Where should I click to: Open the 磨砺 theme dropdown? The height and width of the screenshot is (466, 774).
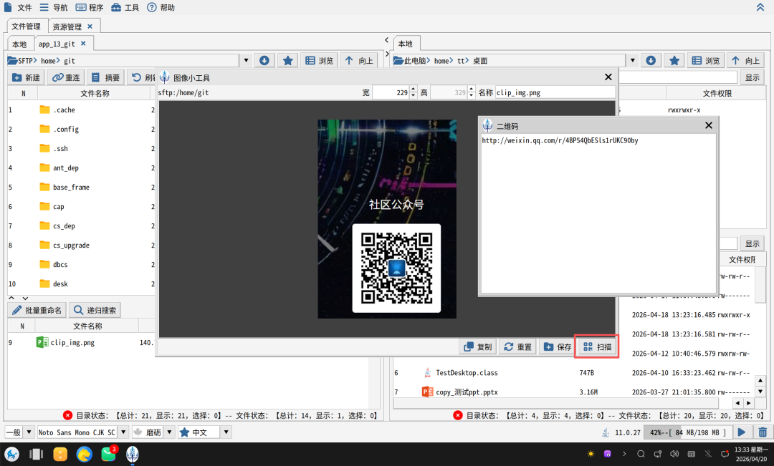[169, 432]
